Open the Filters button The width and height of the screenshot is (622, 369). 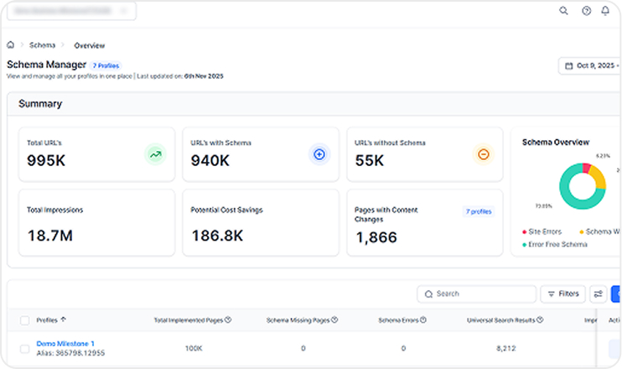click(x=562, y=294)
